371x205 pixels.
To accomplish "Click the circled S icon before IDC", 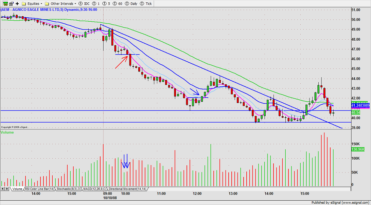I will click(x=81, y=3).
